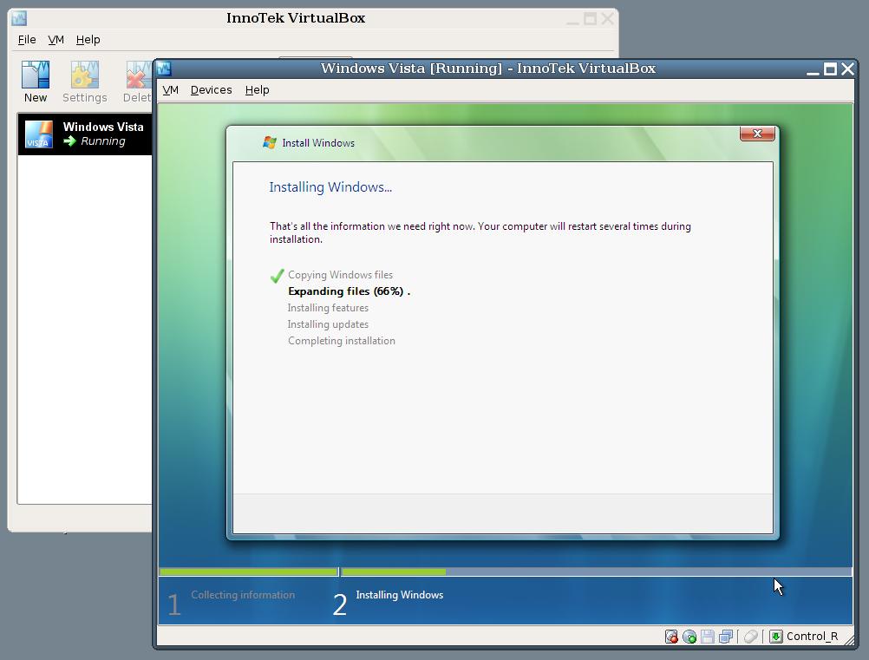This screenshot has height=660, width=869.
Task: Open the VM menu in Windows Vista window
Action: coord(170,90)
